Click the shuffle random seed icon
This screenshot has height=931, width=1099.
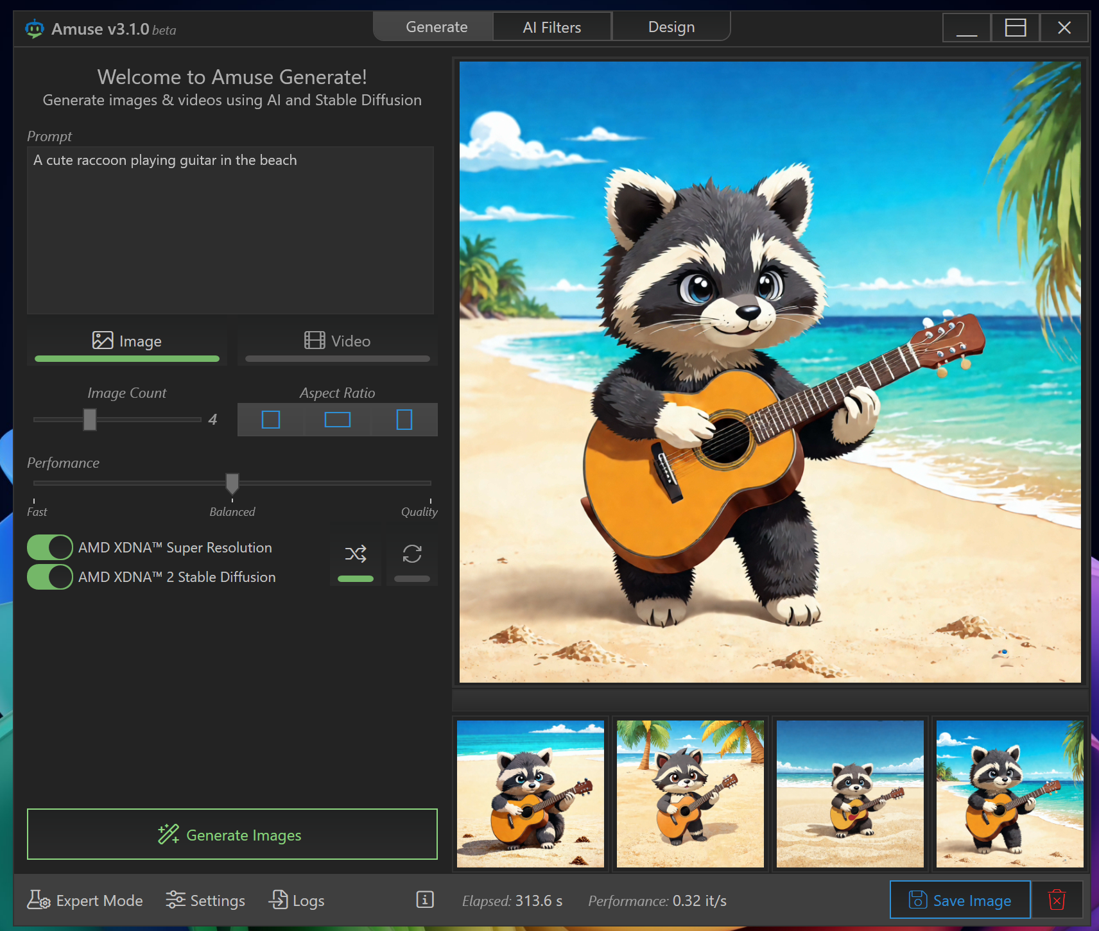point(356,554)
